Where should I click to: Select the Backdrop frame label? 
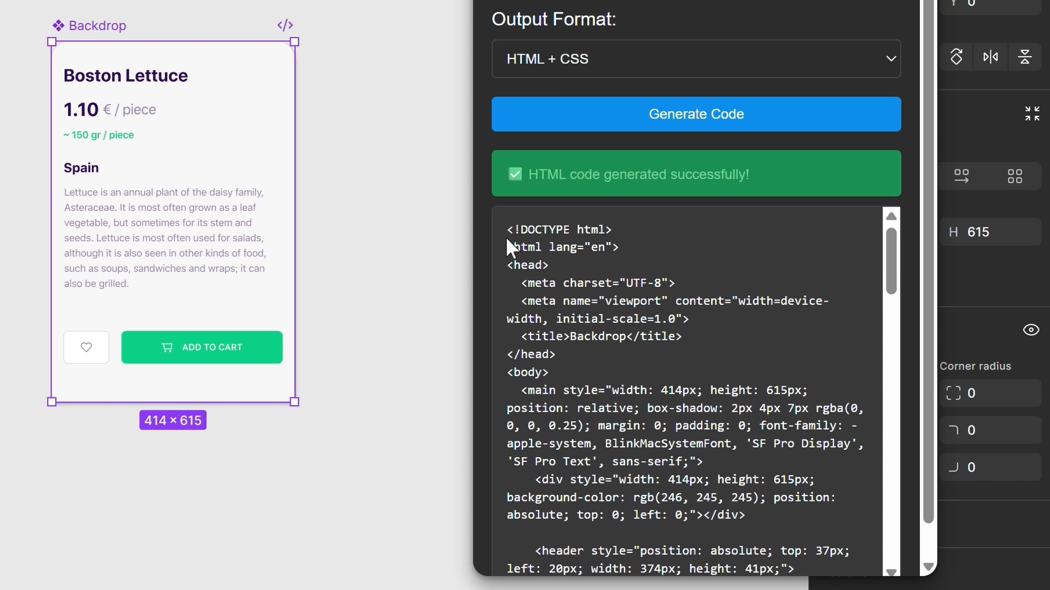click(x=97, y=26)
